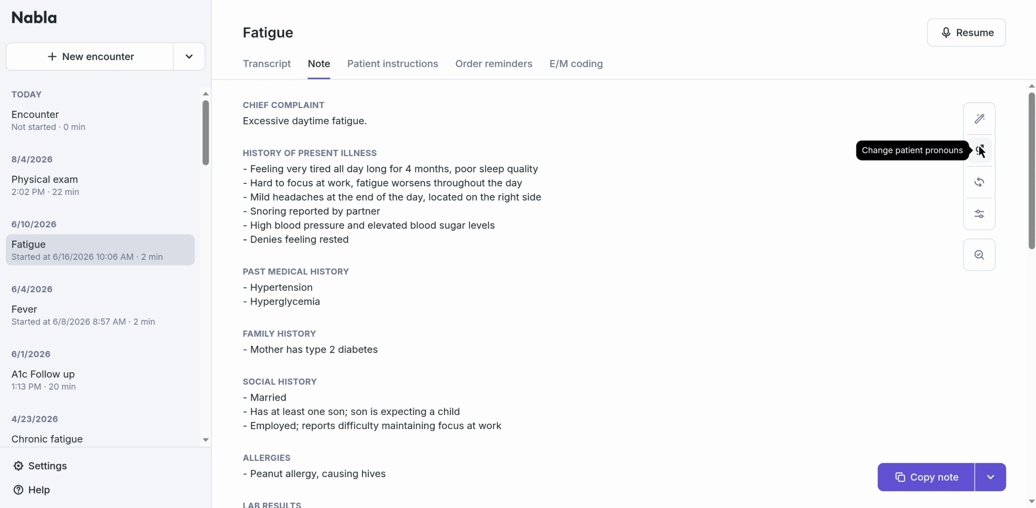Start a New encounter
This screenshot has width=1036, height=508.
point(90,56)
